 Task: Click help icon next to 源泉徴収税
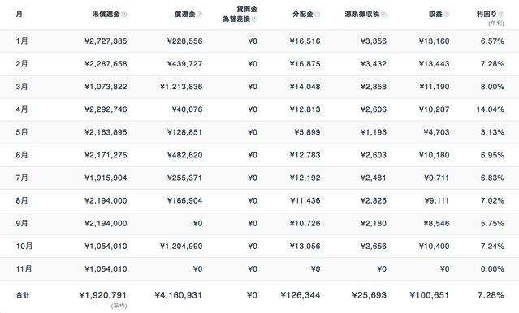click(383, 15)
